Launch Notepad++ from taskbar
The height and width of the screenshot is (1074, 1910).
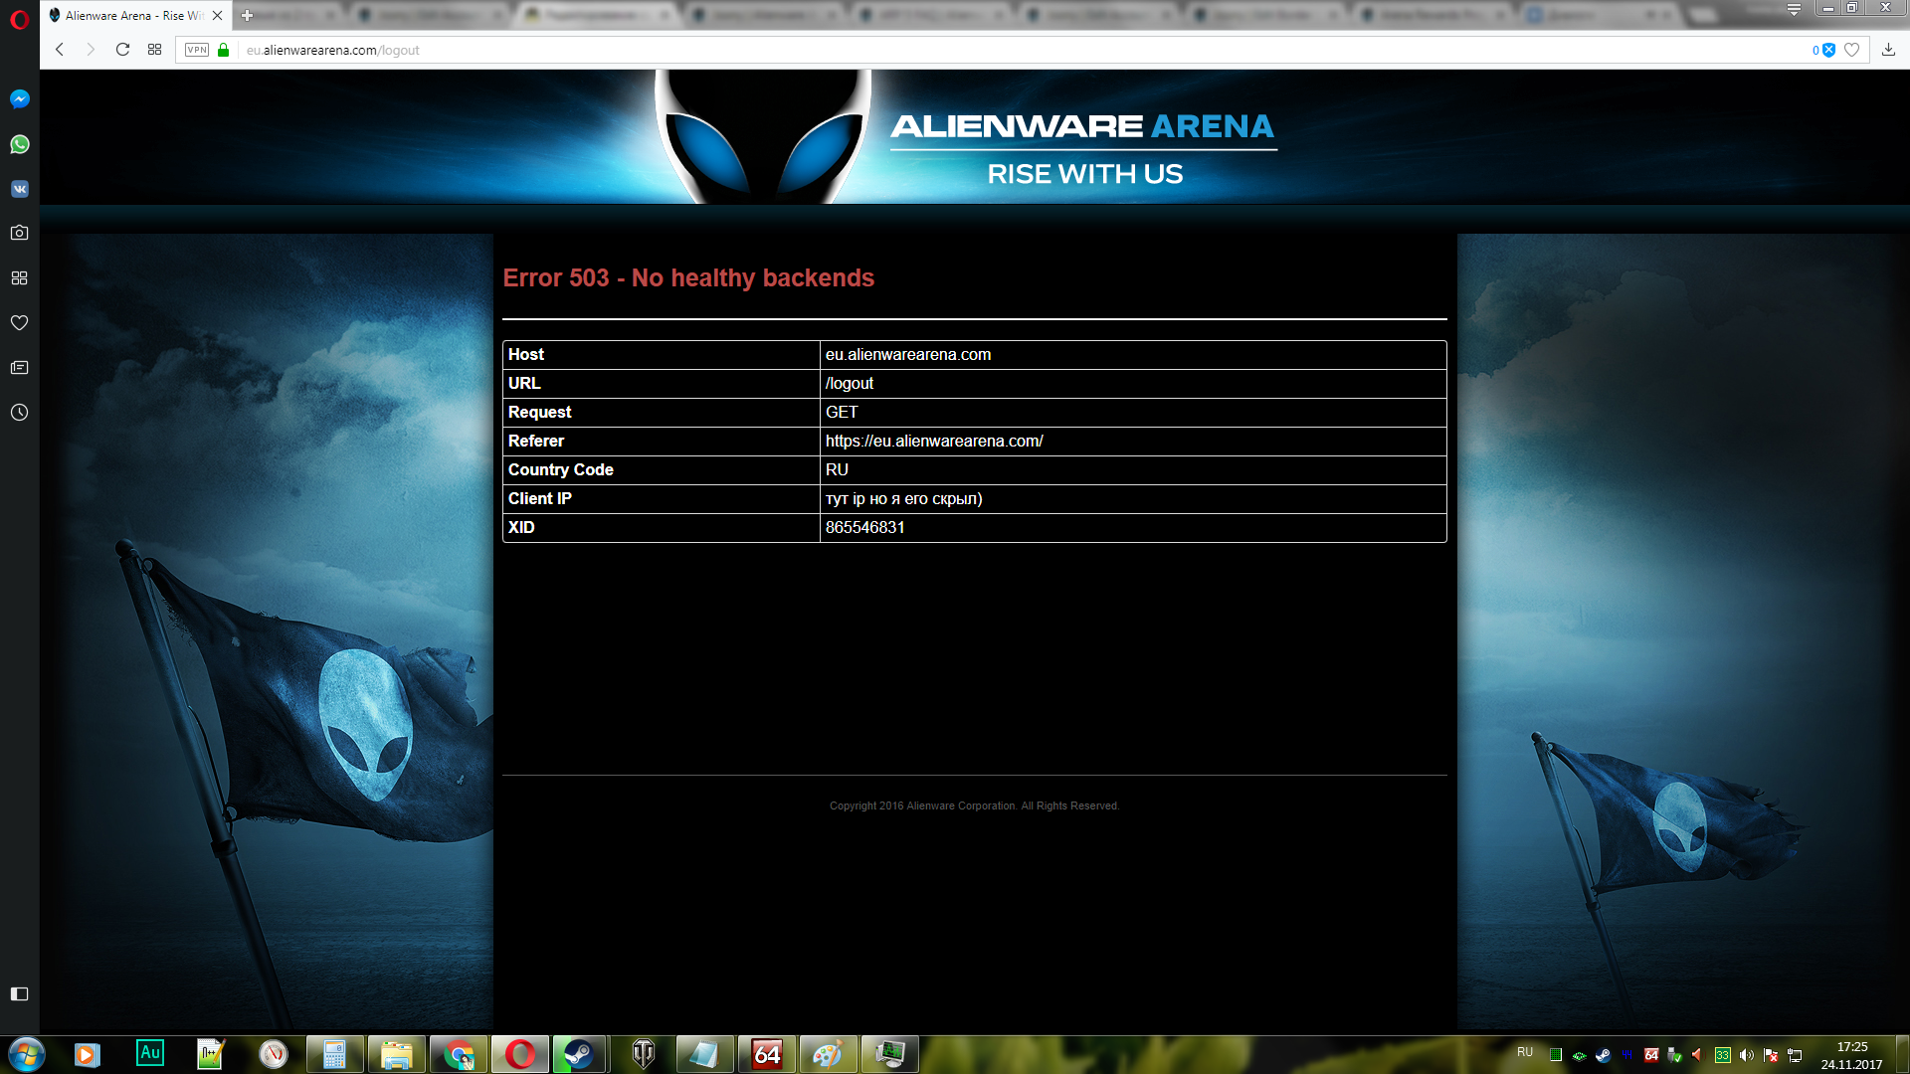tap(211, 1054)
